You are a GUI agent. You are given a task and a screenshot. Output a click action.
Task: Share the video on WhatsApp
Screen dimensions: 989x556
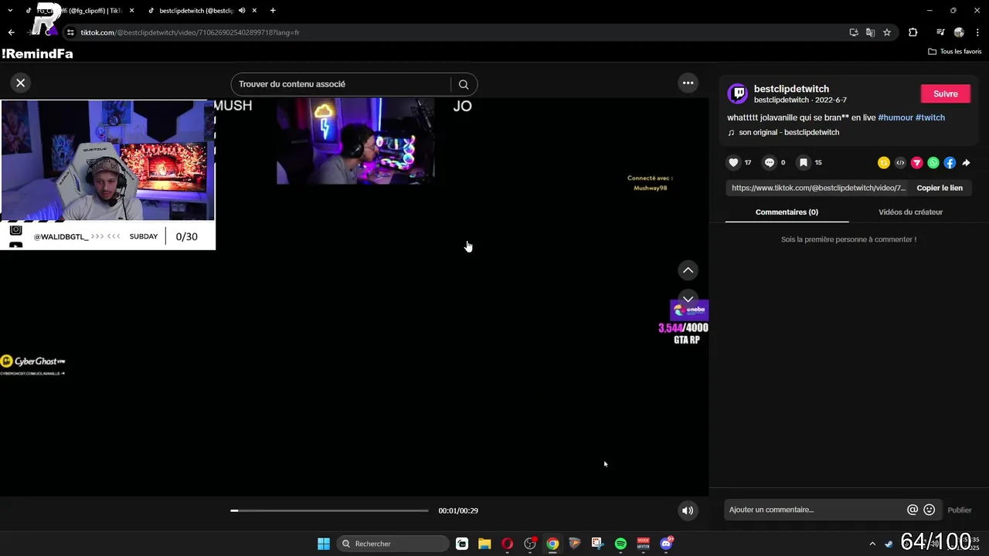click(933, 163)
